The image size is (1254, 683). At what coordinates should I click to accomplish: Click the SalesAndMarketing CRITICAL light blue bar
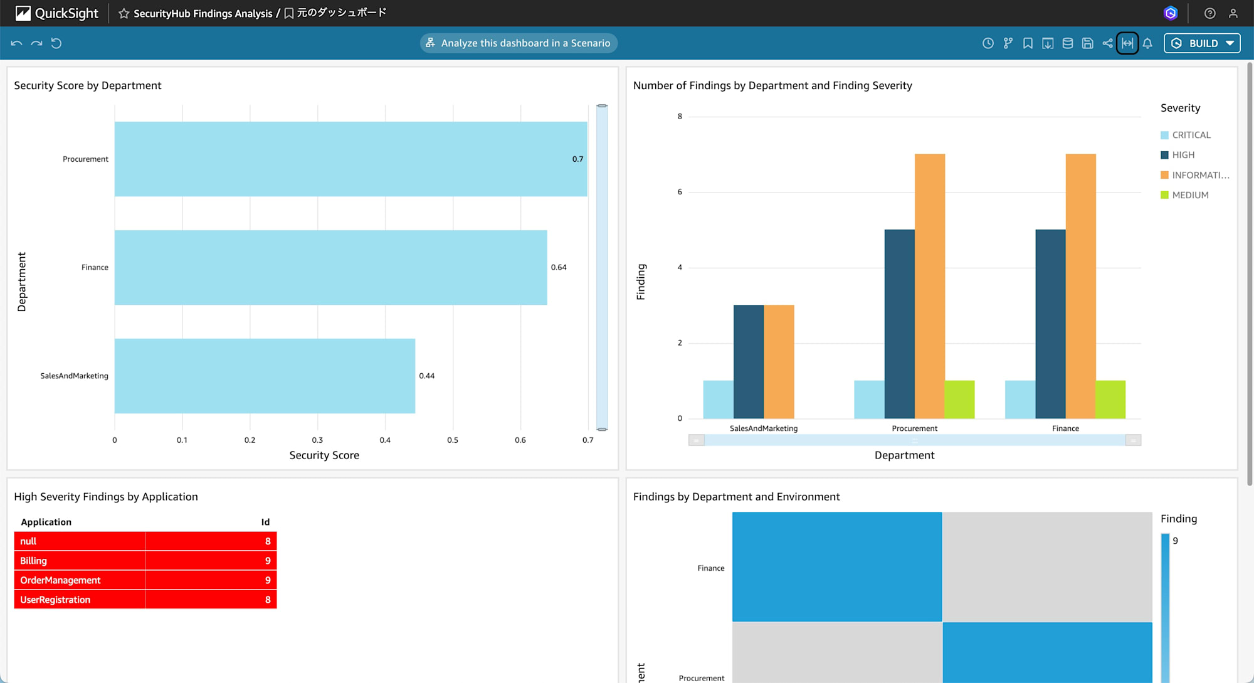pyautogui.click(x=719, y=400)
